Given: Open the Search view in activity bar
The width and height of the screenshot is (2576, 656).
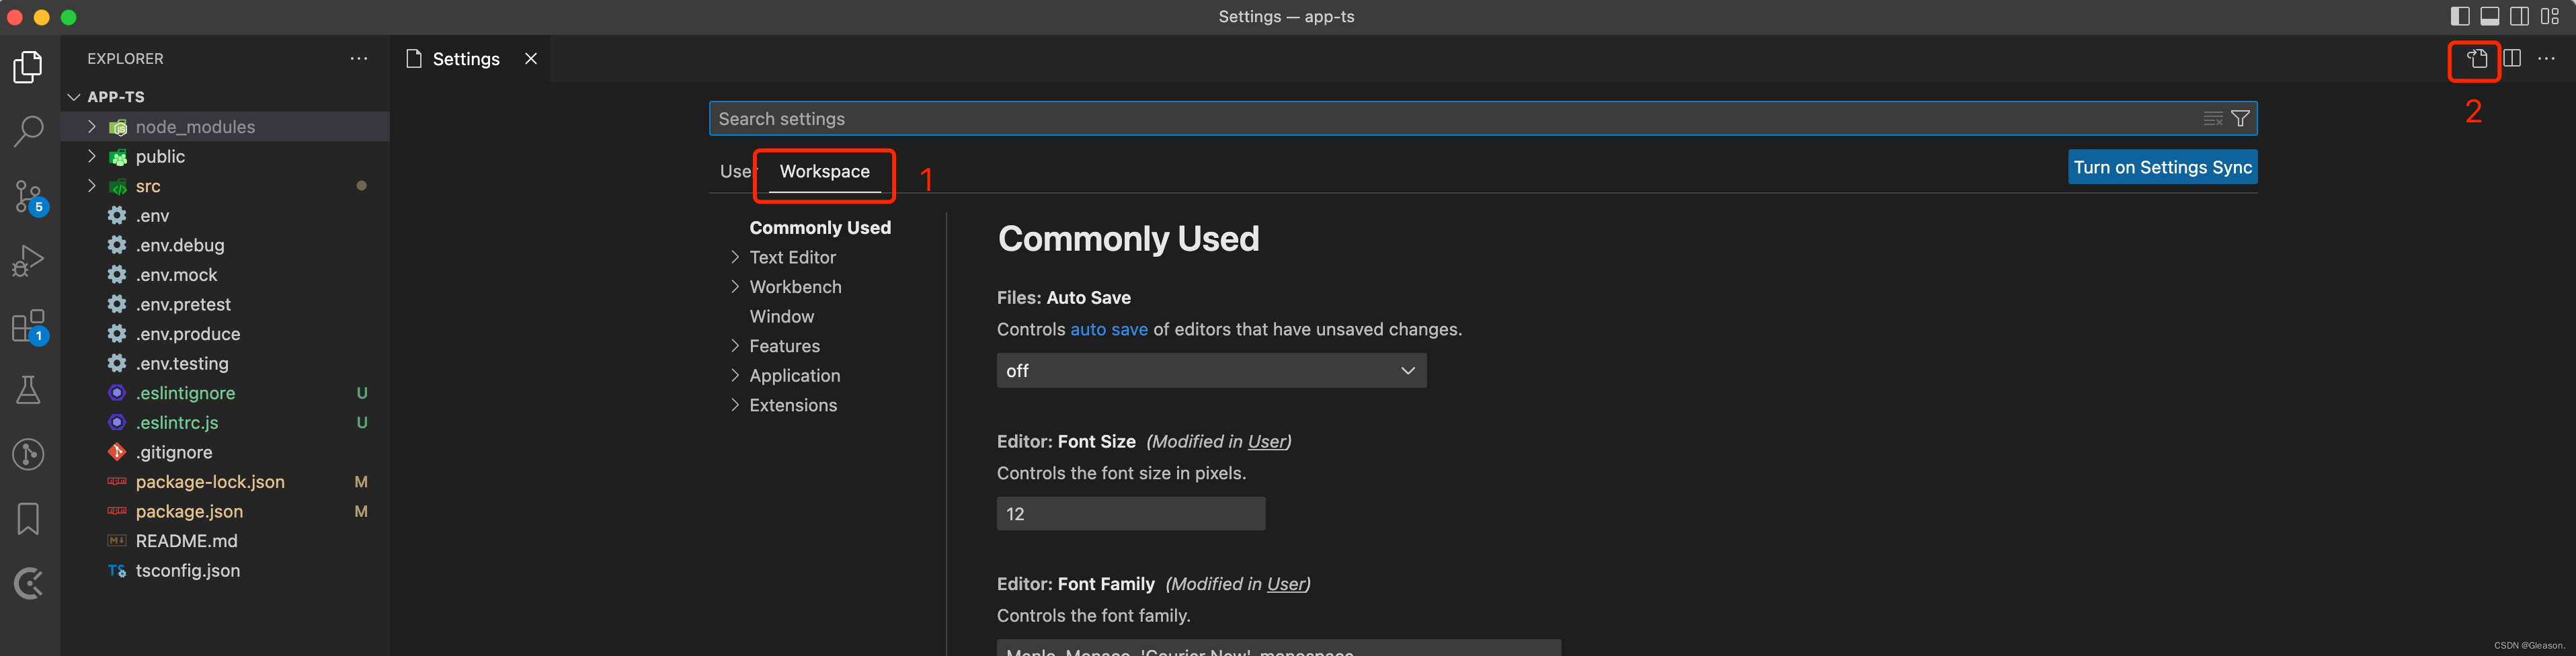Looking at the screenshot, I should click(x=28, y=131).
